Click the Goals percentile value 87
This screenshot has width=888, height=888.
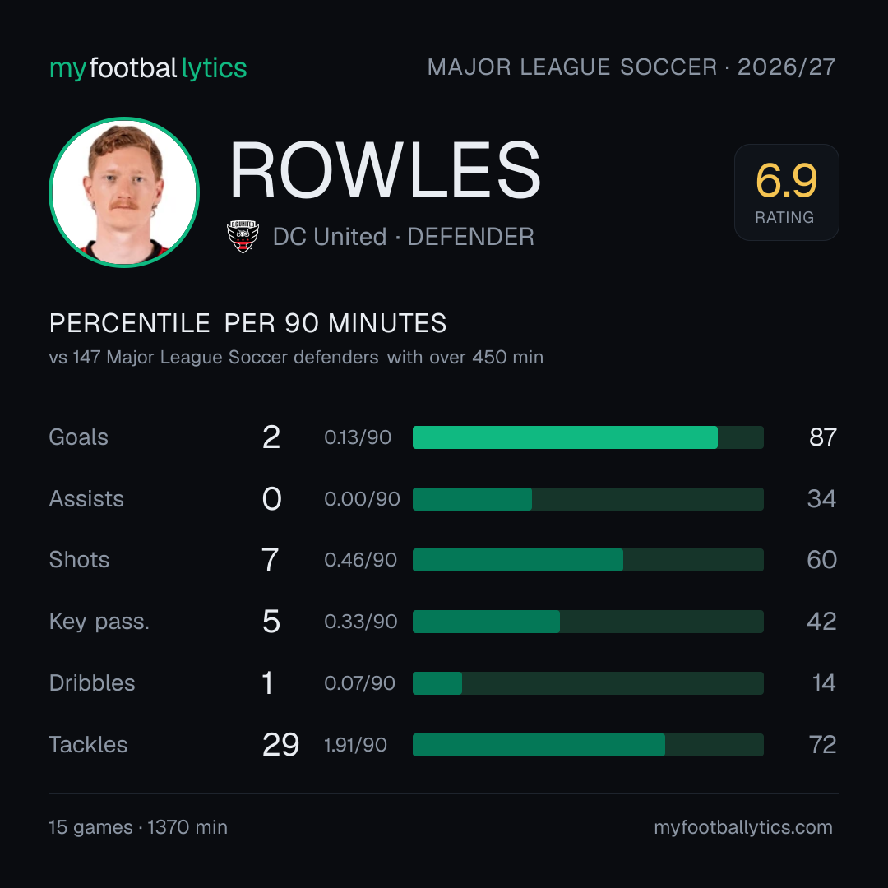tap(823, 437)
